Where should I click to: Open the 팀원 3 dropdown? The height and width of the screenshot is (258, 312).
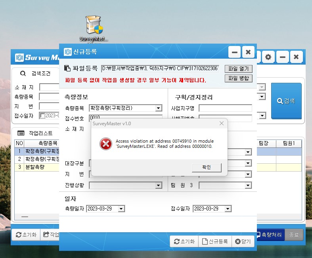point(248,185)
